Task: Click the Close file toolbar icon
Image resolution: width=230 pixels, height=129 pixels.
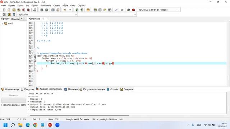Action: click(24, 10)
